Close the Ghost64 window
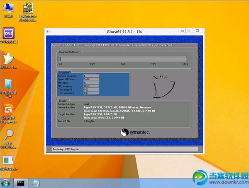Viewport: 249px width, 188px height. pyautogui.click(x=198, y=31)
